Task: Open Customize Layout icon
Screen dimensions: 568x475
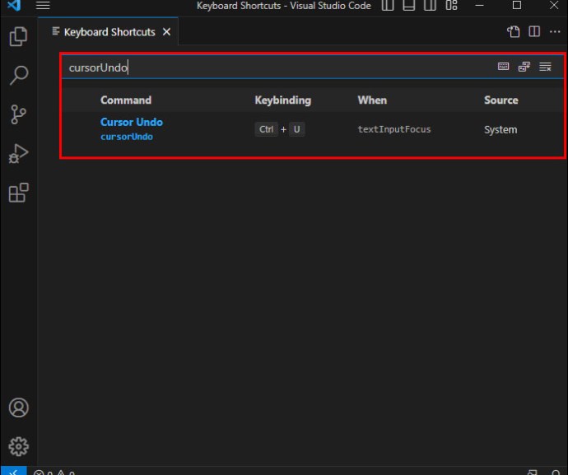Action: click(x=451, y=6)
